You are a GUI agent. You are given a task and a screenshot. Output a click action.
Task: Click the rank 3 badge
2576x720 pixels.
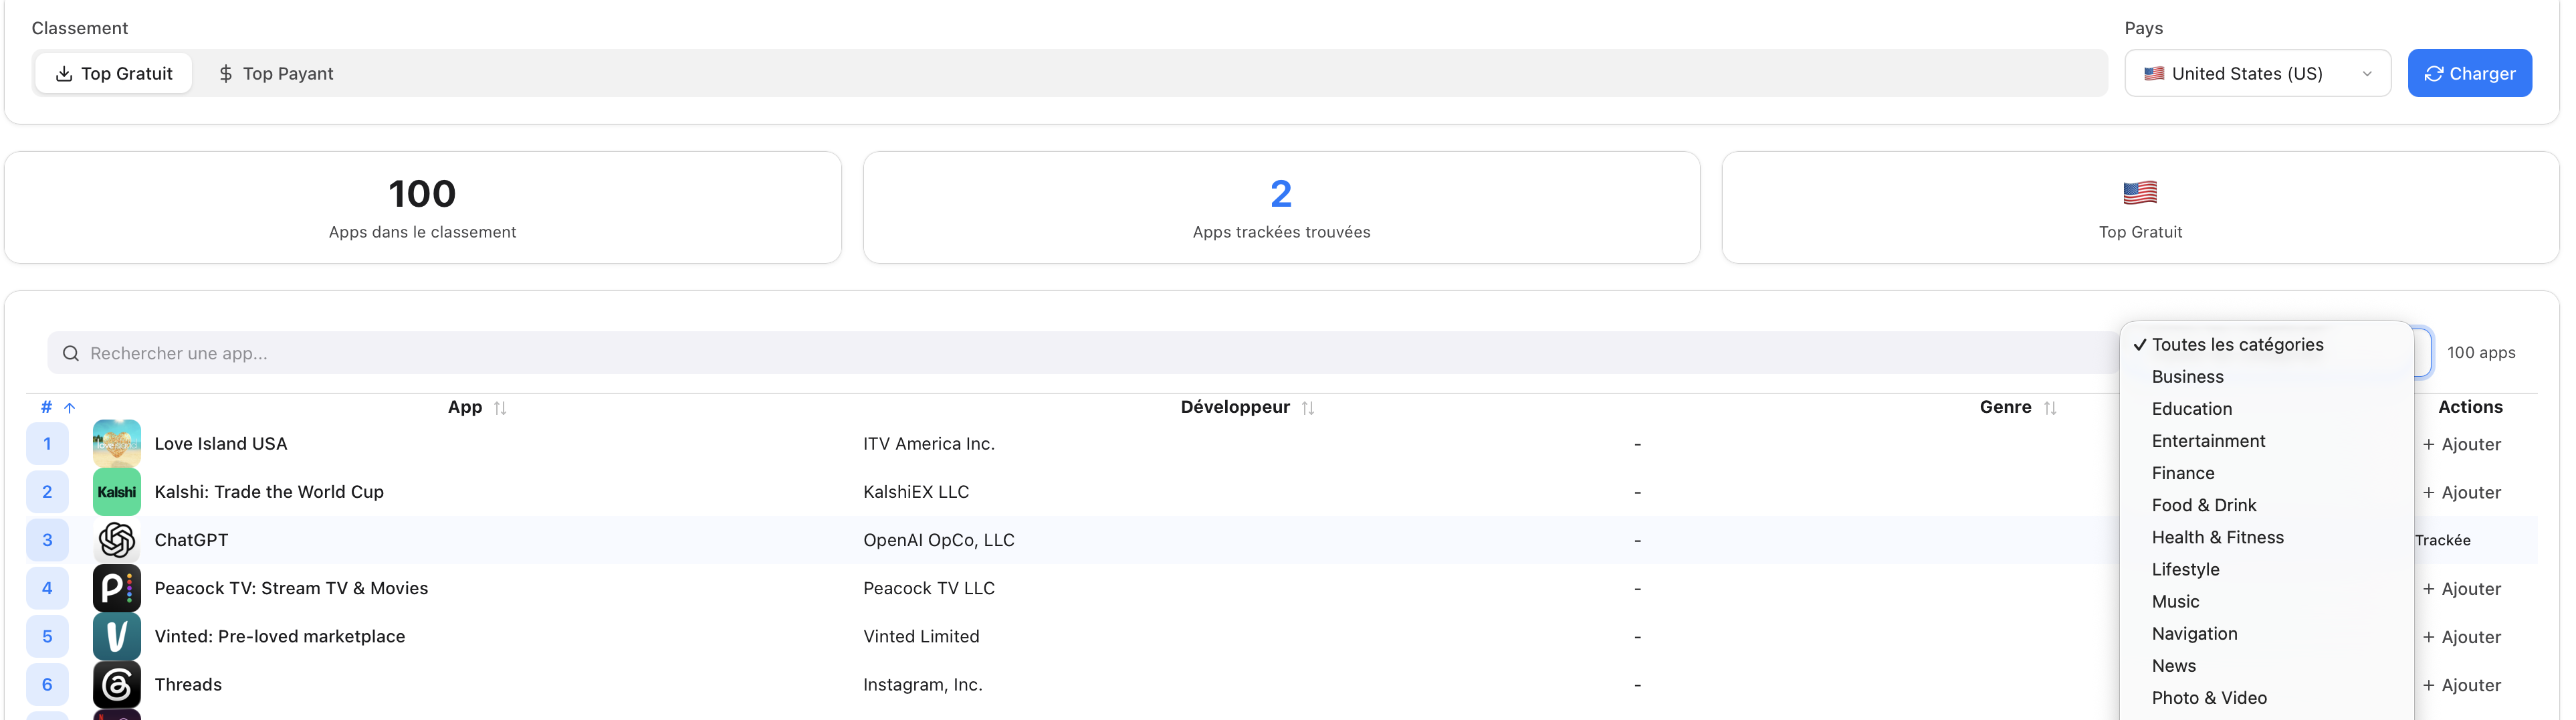point(47,540)
